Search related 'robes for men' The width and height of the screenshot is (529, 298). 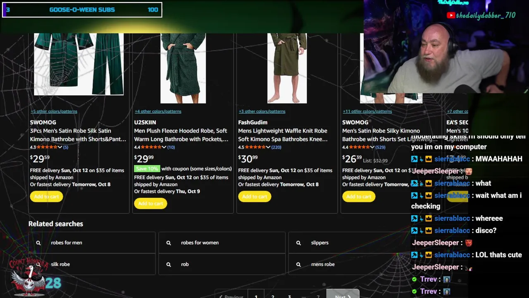tap(92, 243)
